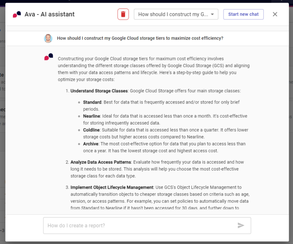This screenshot has height=244, width=293.
Task: Click the 'Ava - AI assistant' title
Action: (x=50, y=14)
